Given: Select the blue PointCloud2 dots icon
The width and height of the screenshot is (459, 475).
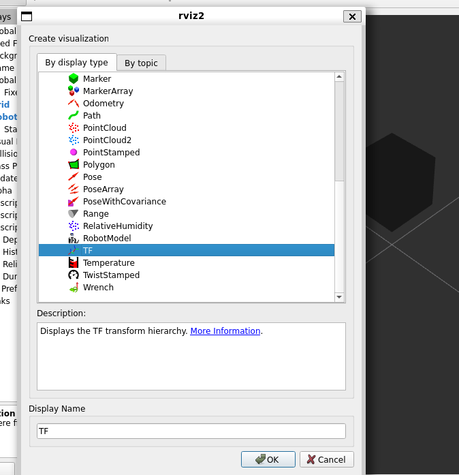Looking at the screenshot, I should 74,140.
